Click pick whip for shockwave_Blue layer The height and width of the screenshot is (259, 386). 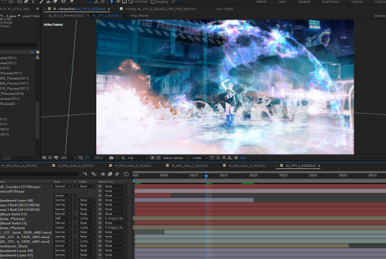tap(100, 246)
